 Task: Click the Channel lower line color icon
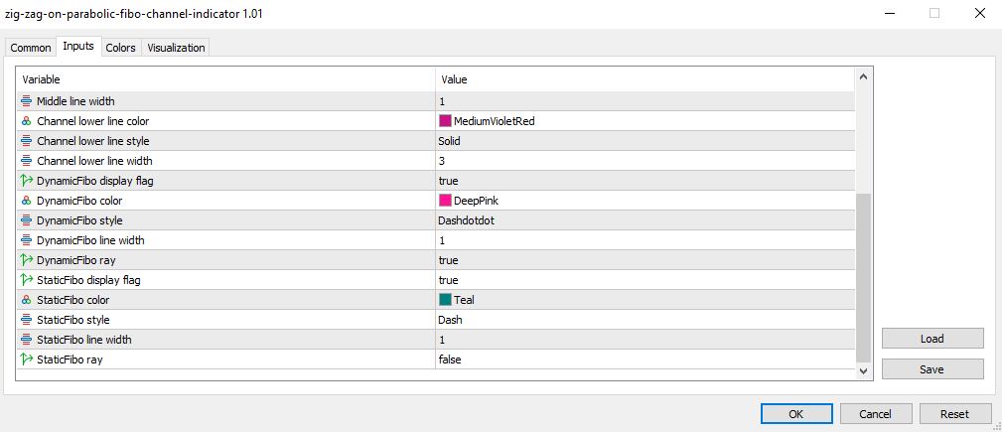pos(27,121)
